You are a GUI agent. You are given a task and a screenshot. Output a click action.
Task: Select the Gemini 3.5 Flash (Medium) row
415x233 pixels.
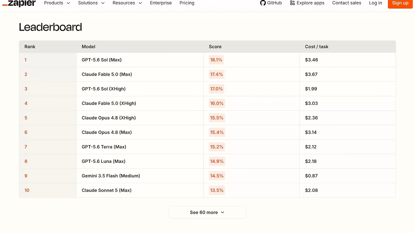pyautogui.click(x=207, y=176)
